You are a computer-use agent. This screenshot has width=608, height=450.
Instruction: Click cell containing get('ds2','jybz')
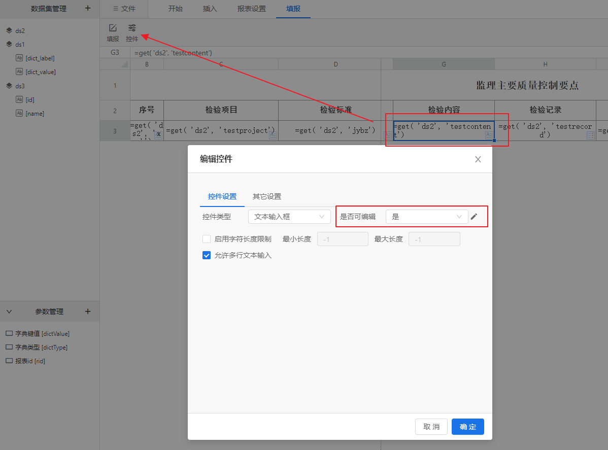(x=336, y=130)
